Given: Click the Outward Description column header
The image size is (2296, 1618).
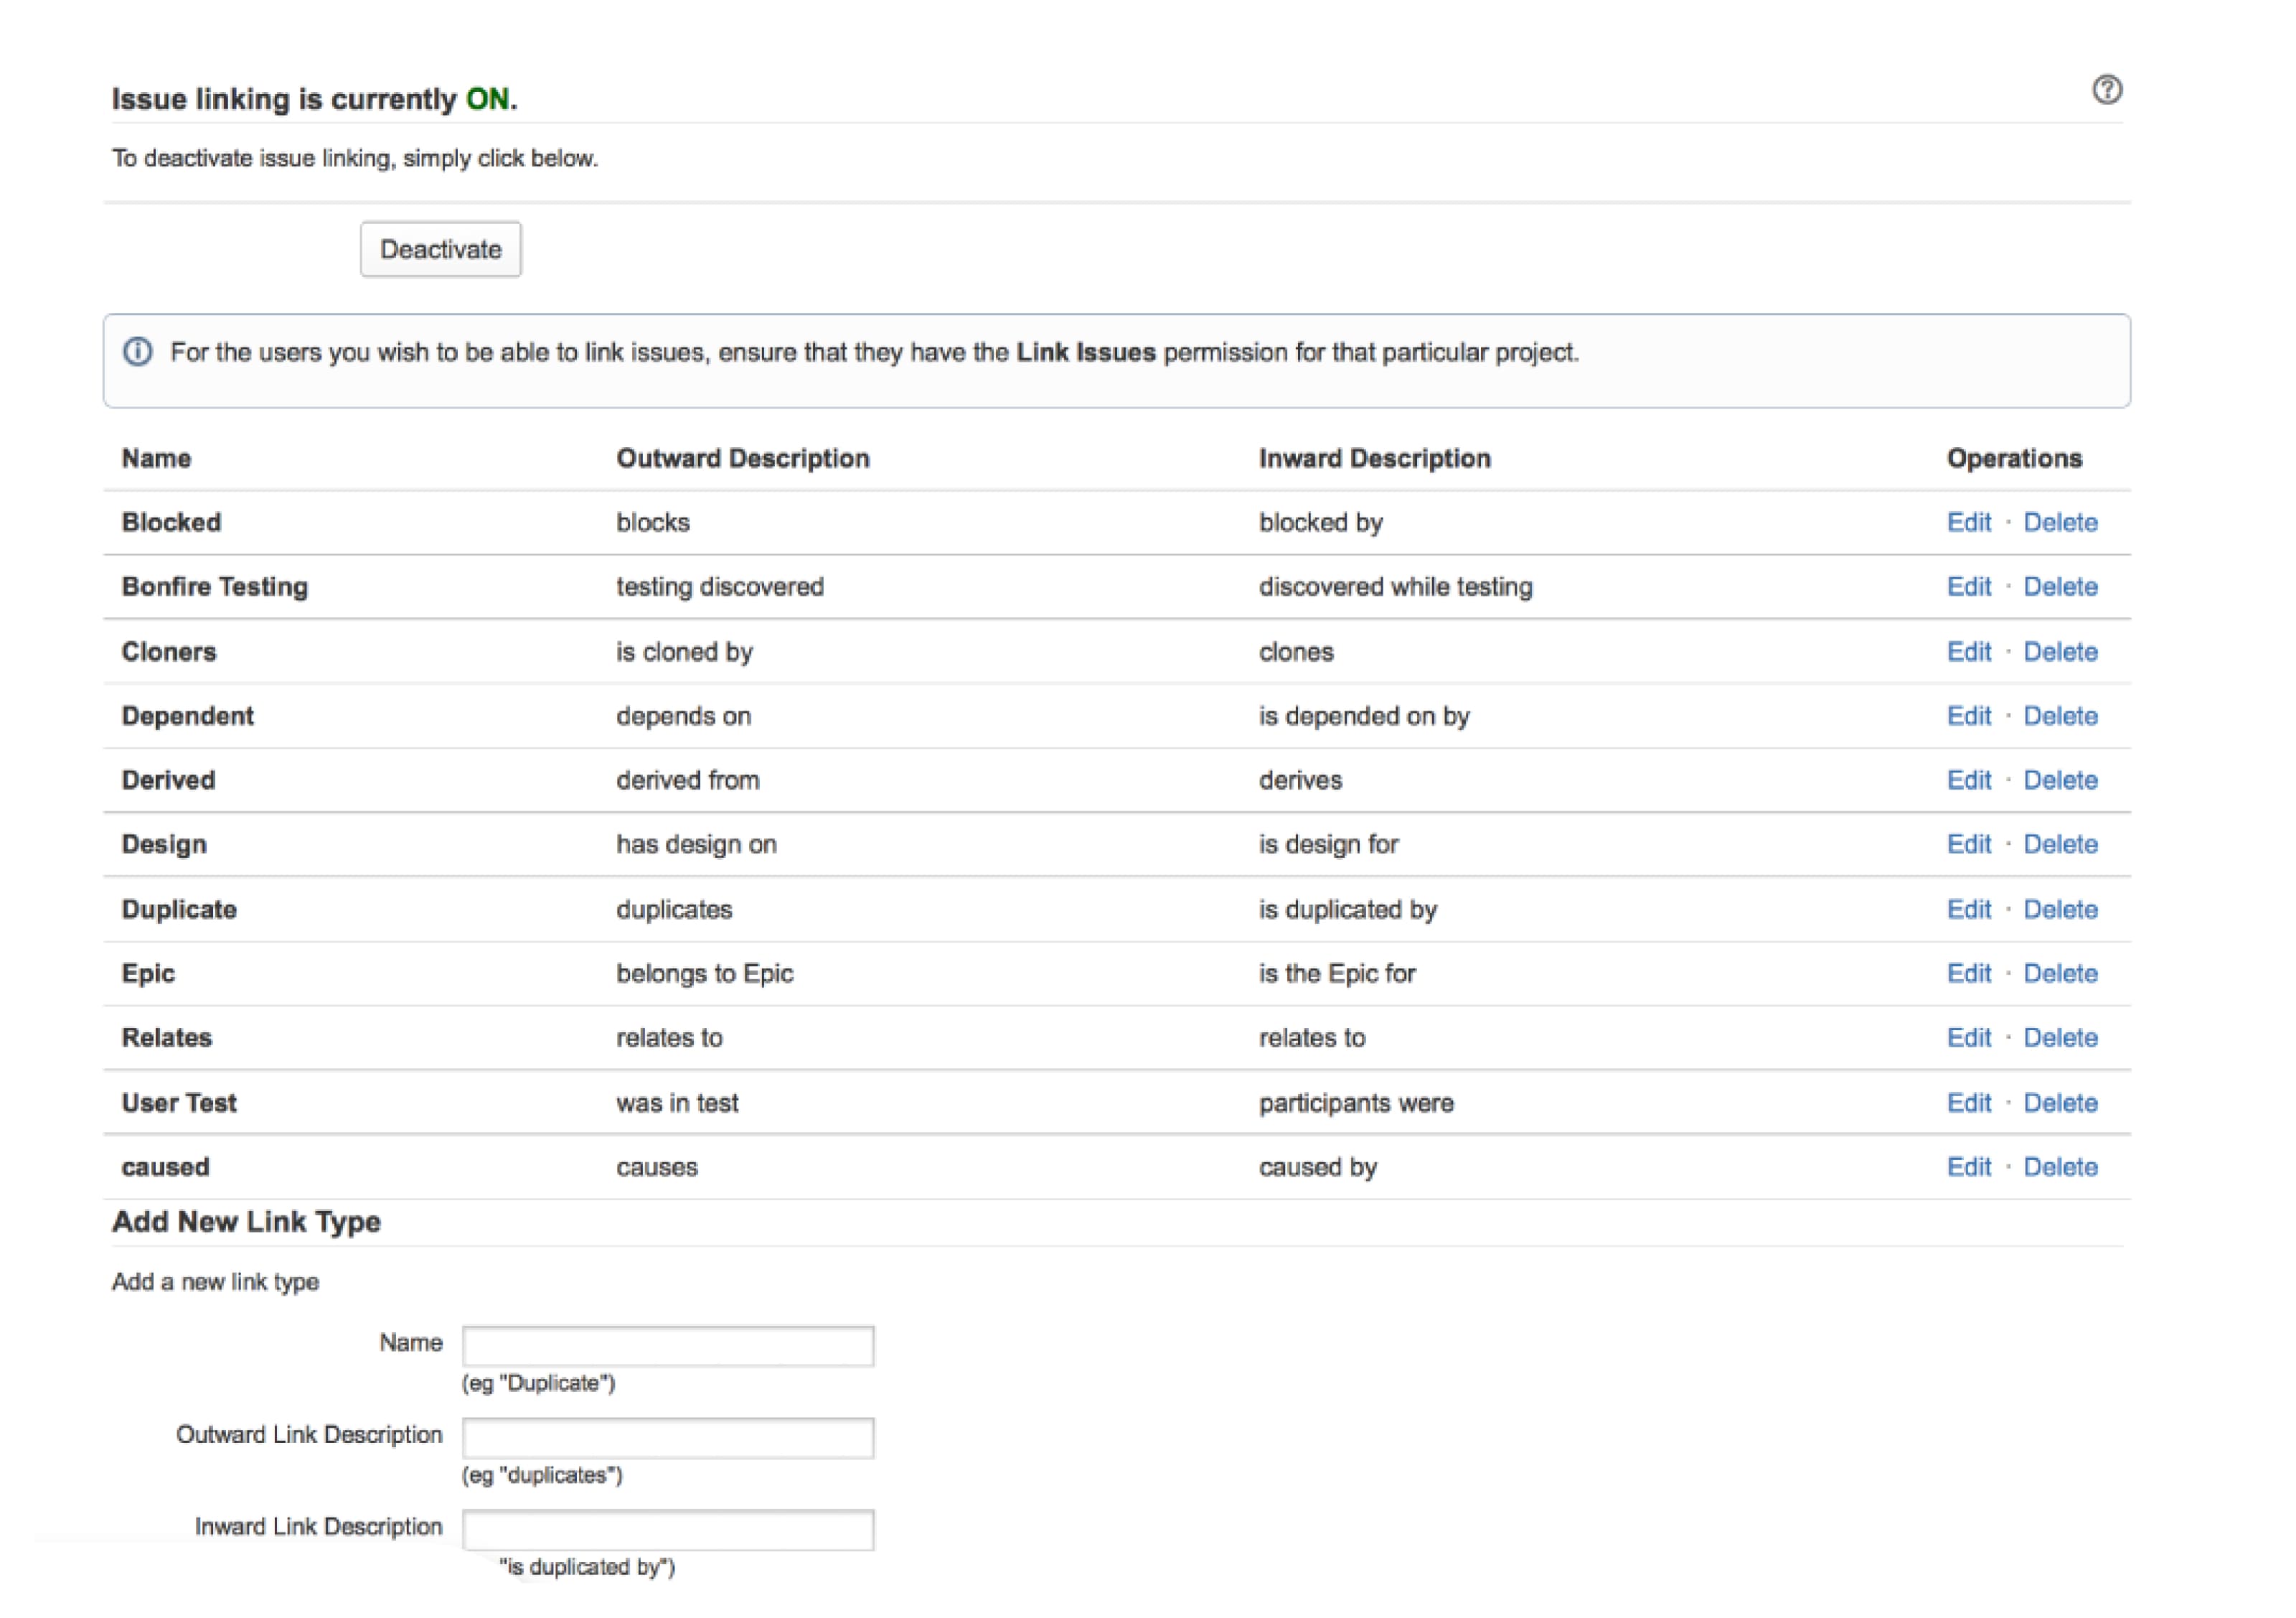Looking at the screenshot, I should (743, 458).
